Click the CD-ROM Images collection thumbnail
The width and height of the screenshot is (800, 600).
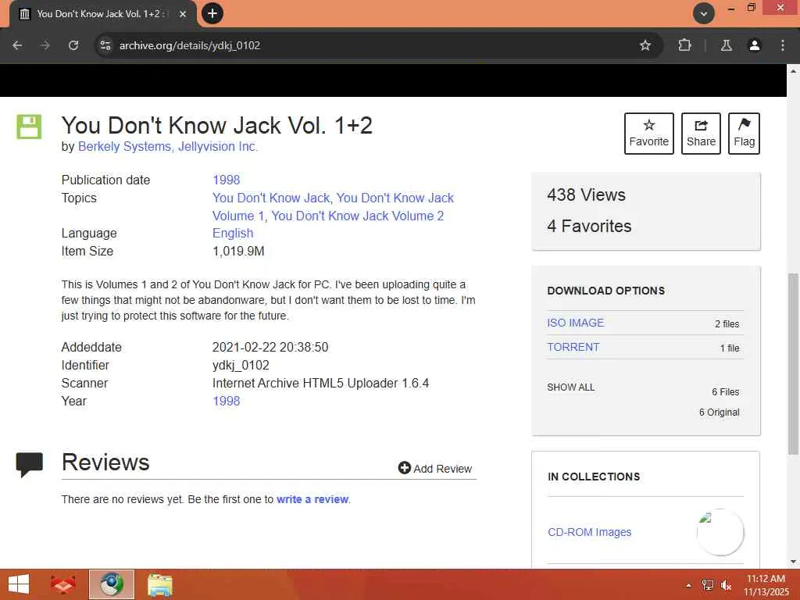click(x=720, y=532)
